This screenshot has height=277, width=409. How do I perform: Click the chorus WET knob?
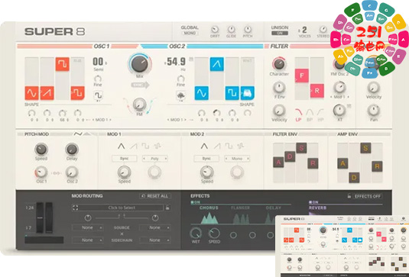click(196, 234)
